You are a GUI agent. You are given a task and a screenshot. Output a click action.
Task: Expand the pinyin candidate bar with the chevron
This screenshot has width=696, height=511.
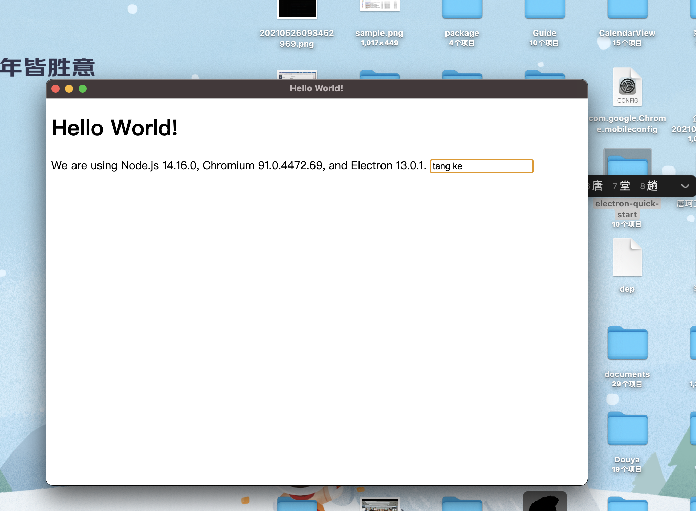click(x=686, y=186)
